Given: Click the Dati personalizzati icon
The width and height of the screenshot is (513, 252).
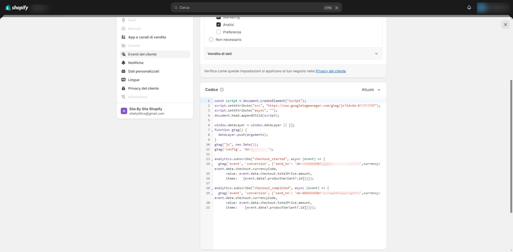Looking at the screenshot, I should click(123, 71).
